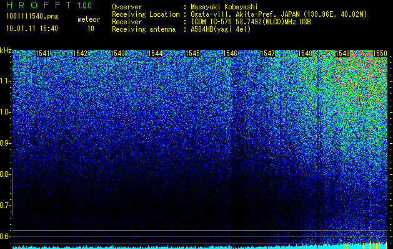Image resolution: width=393 pixels, height=249 pixels.
Task: Click the yellow spikes in the bottom intensity strip
Action: tap(366, 245)
